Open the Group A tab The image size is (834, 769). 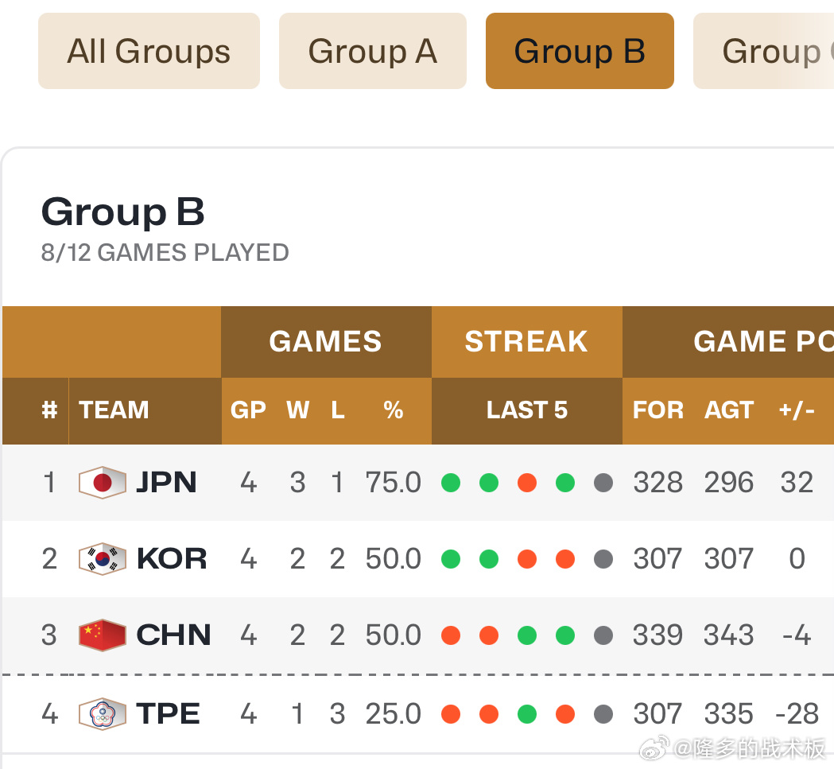pyautogui.click(x=372, y=51)
